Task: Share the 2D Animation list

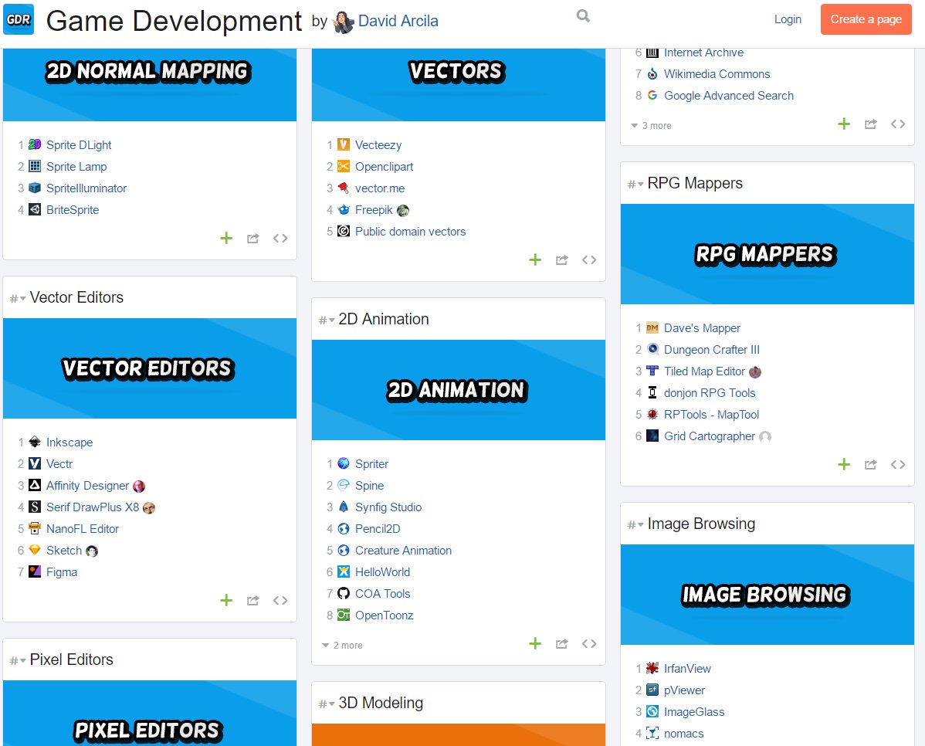Action: (x=561, y=643)
